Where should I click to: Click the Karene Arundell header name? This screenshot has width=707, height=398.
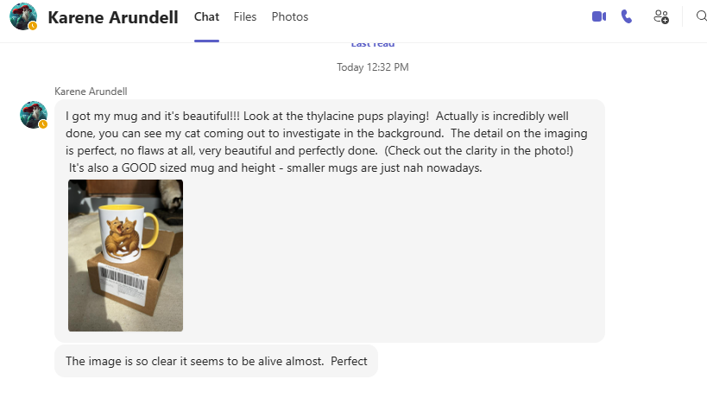113,17
